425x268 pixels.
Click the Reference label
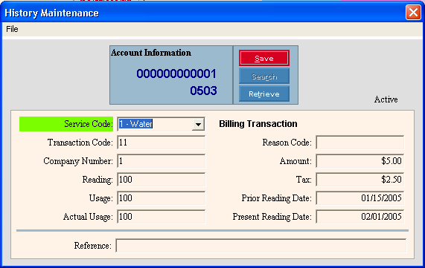point(93,246)
